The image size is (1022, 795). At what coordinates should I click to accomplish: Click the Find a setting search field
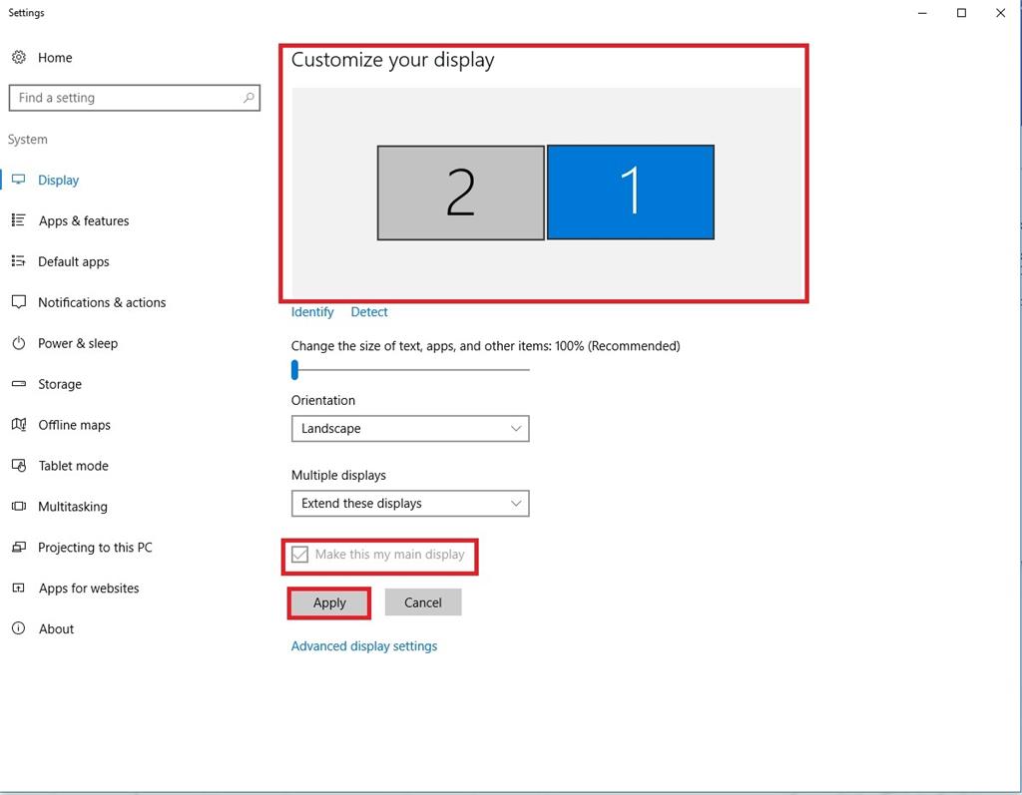click(135, 98)
